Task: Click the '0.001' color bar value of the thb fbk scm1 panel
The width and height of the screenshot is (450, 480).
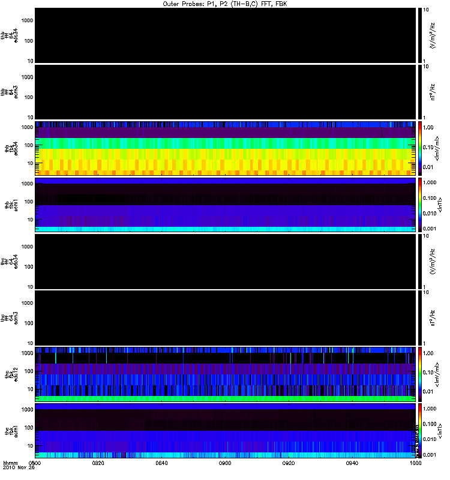Action: click(430, 229)
